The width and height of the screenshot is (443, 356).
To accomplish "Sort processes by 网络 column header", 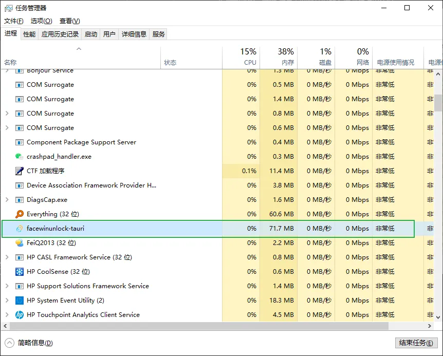I will click(354, 58).
